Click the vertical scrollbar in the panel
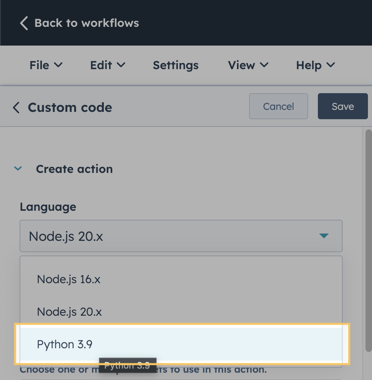This screenshot has height=380, width=372. pyautogui.click(x=368, y=240)
